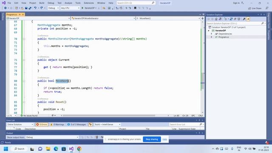Click Switch Views icon in Solution Explorer

point(220,19)
